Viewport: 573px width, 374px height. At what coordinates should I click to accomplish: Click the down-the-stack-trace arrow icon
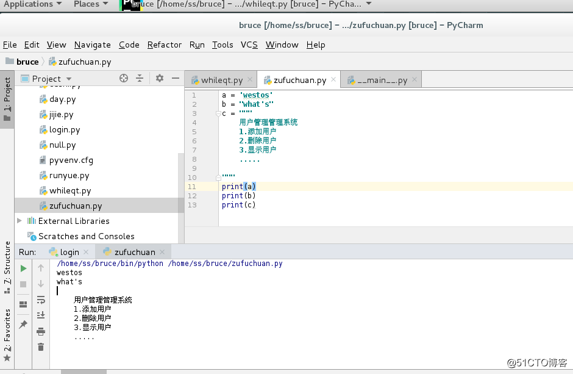[x=41, y=284]
